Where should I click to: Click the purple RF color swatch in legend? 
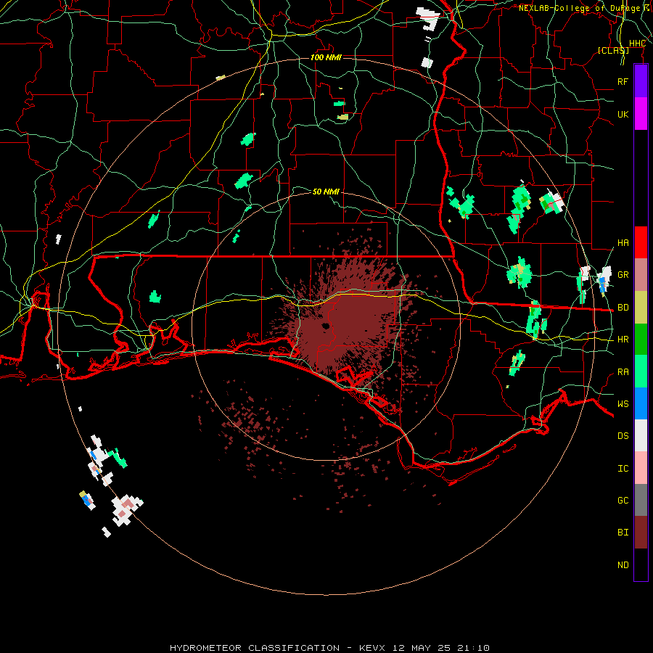tap(641, 81)
